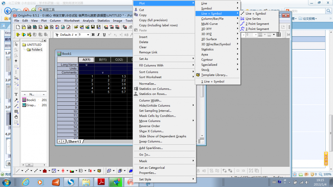The height and width of the screenshot is (187, 333).
Task: Select the Pointer arrow tool
Action: coord(16,44)
